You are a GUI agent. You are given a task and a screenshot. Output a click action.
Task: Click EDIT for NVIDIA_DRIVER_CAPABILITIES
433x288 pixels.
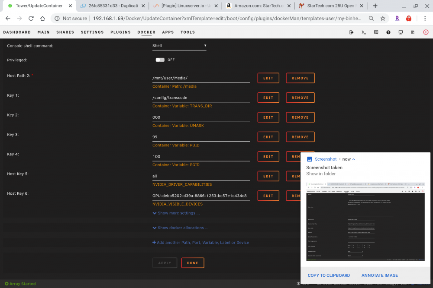pyautogui.click(x=268, y=176)
